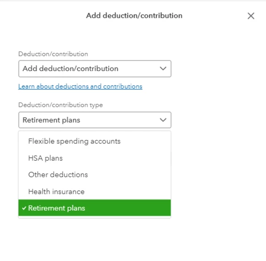Click chevron arrow of Deduction/contribution type dropdown

pos(163,120)
